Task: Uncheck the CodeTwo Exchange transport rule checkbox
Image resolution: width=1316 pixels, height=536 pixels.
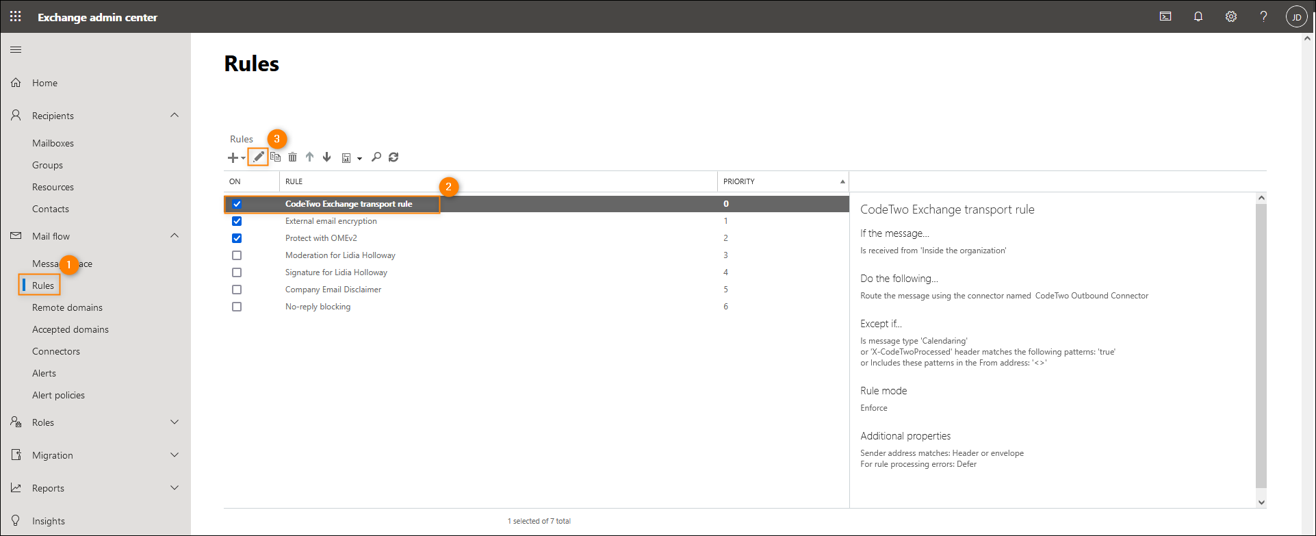Action: 237,204
